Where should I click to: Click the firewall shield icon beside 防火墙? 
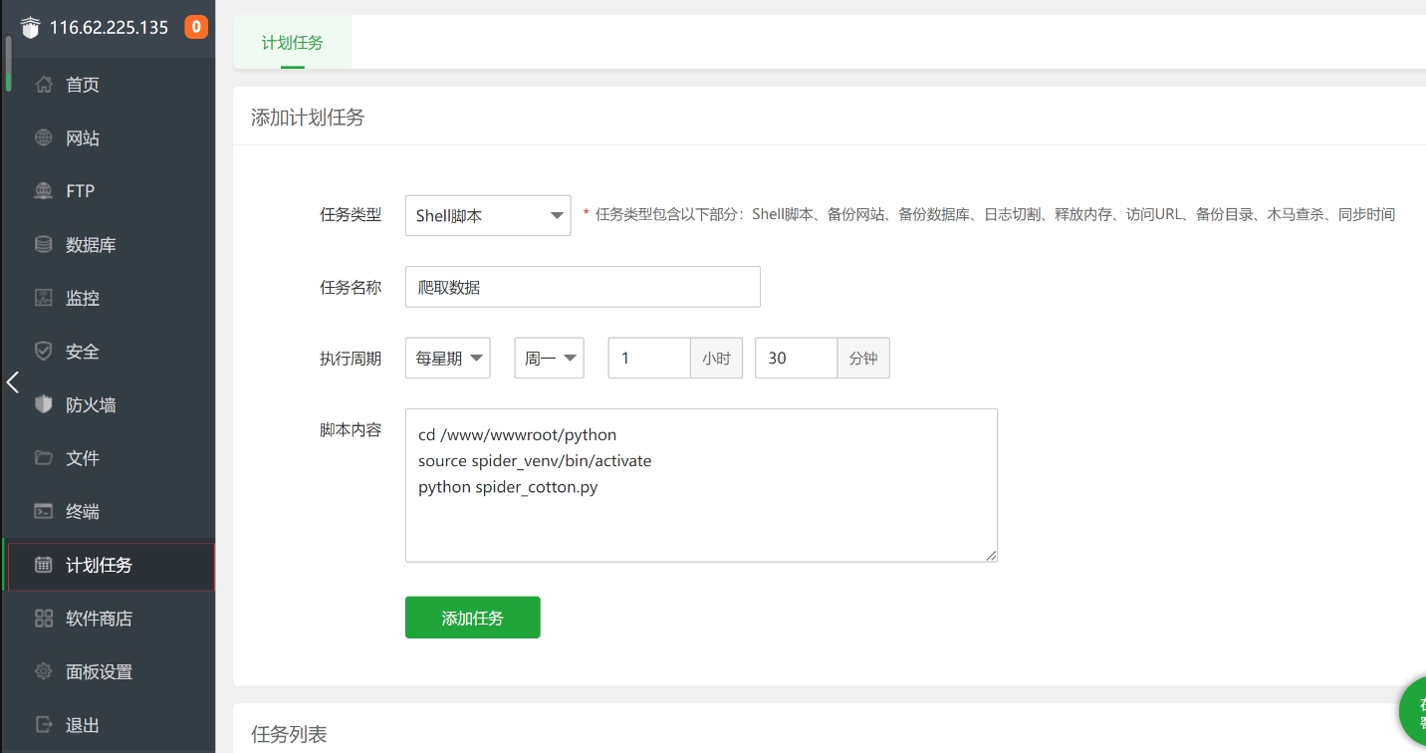point(44,405)
